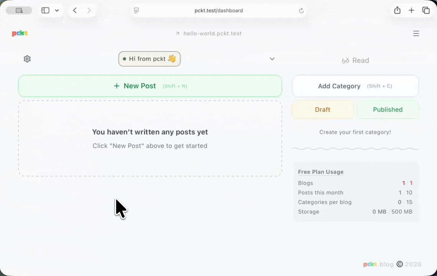437x276 pixels.
Task: Open the hamburger menu
Action: [416, 33]
